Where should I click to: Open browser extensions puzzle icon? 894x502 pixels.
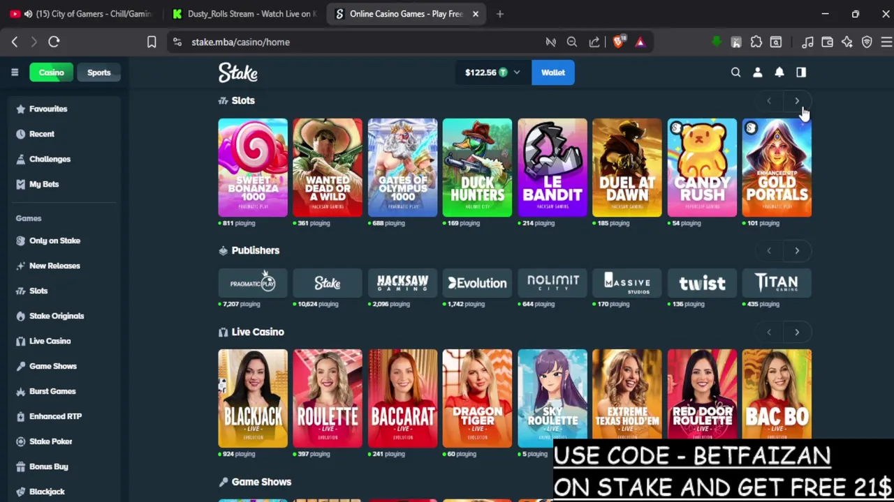756,42
